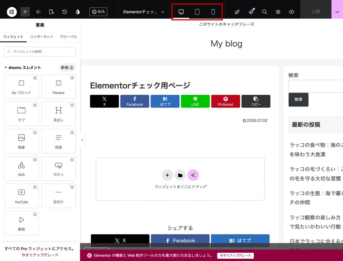Select the 段落 paragraph widget
The width and height of the screenshot is (343, 261).
58,141
